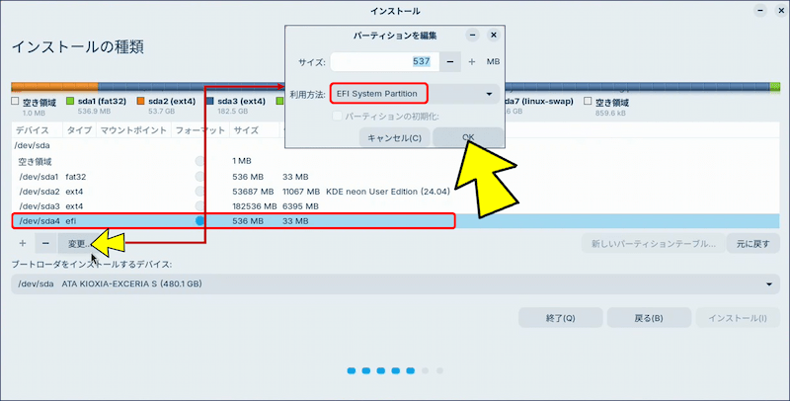Minimize the パーティションを編集 dialog

(x=473, y=35)
